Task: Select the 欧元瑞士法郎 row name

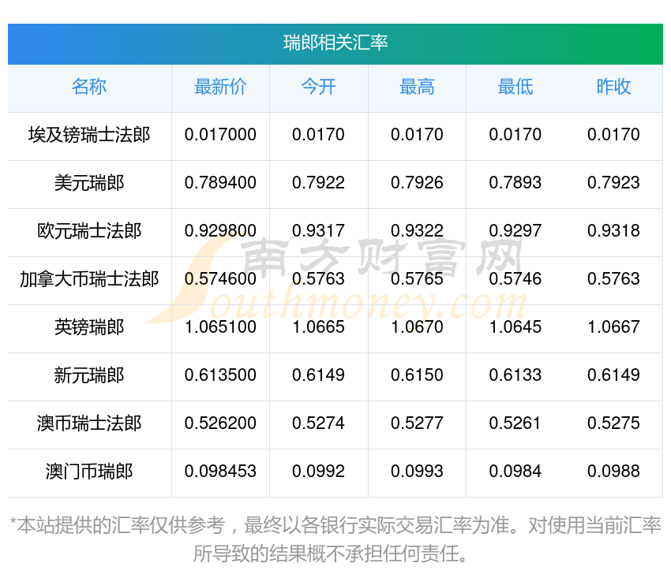Action: (x=89, y=231)
